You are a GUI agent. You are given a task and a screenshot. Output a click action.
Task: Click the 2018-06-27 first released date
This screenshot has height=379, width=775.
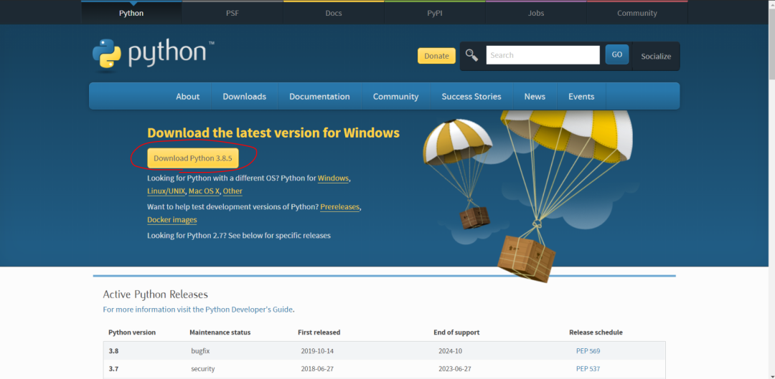(x=318, y=369)
